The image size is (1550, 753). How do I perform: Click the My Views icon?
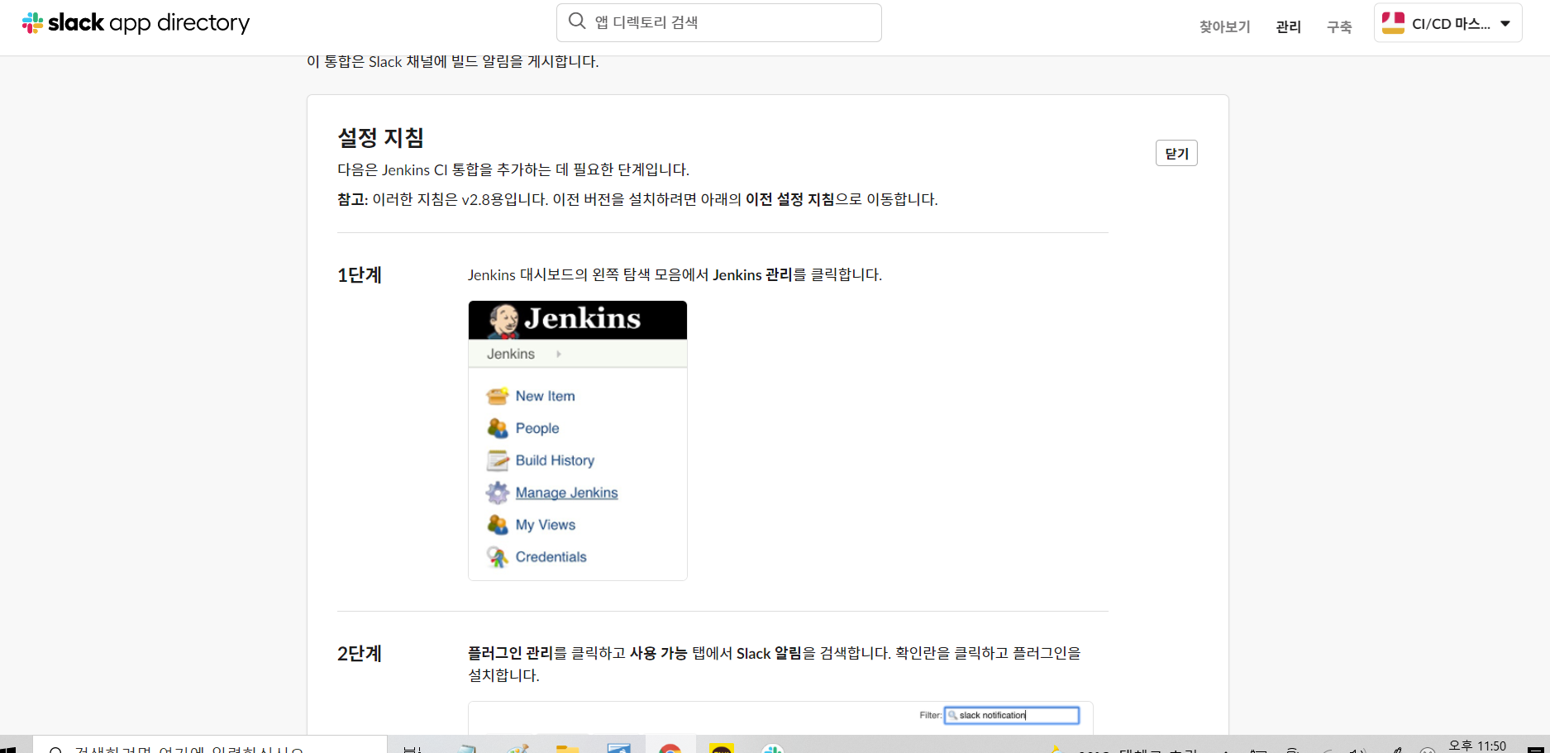coord(497,525)
